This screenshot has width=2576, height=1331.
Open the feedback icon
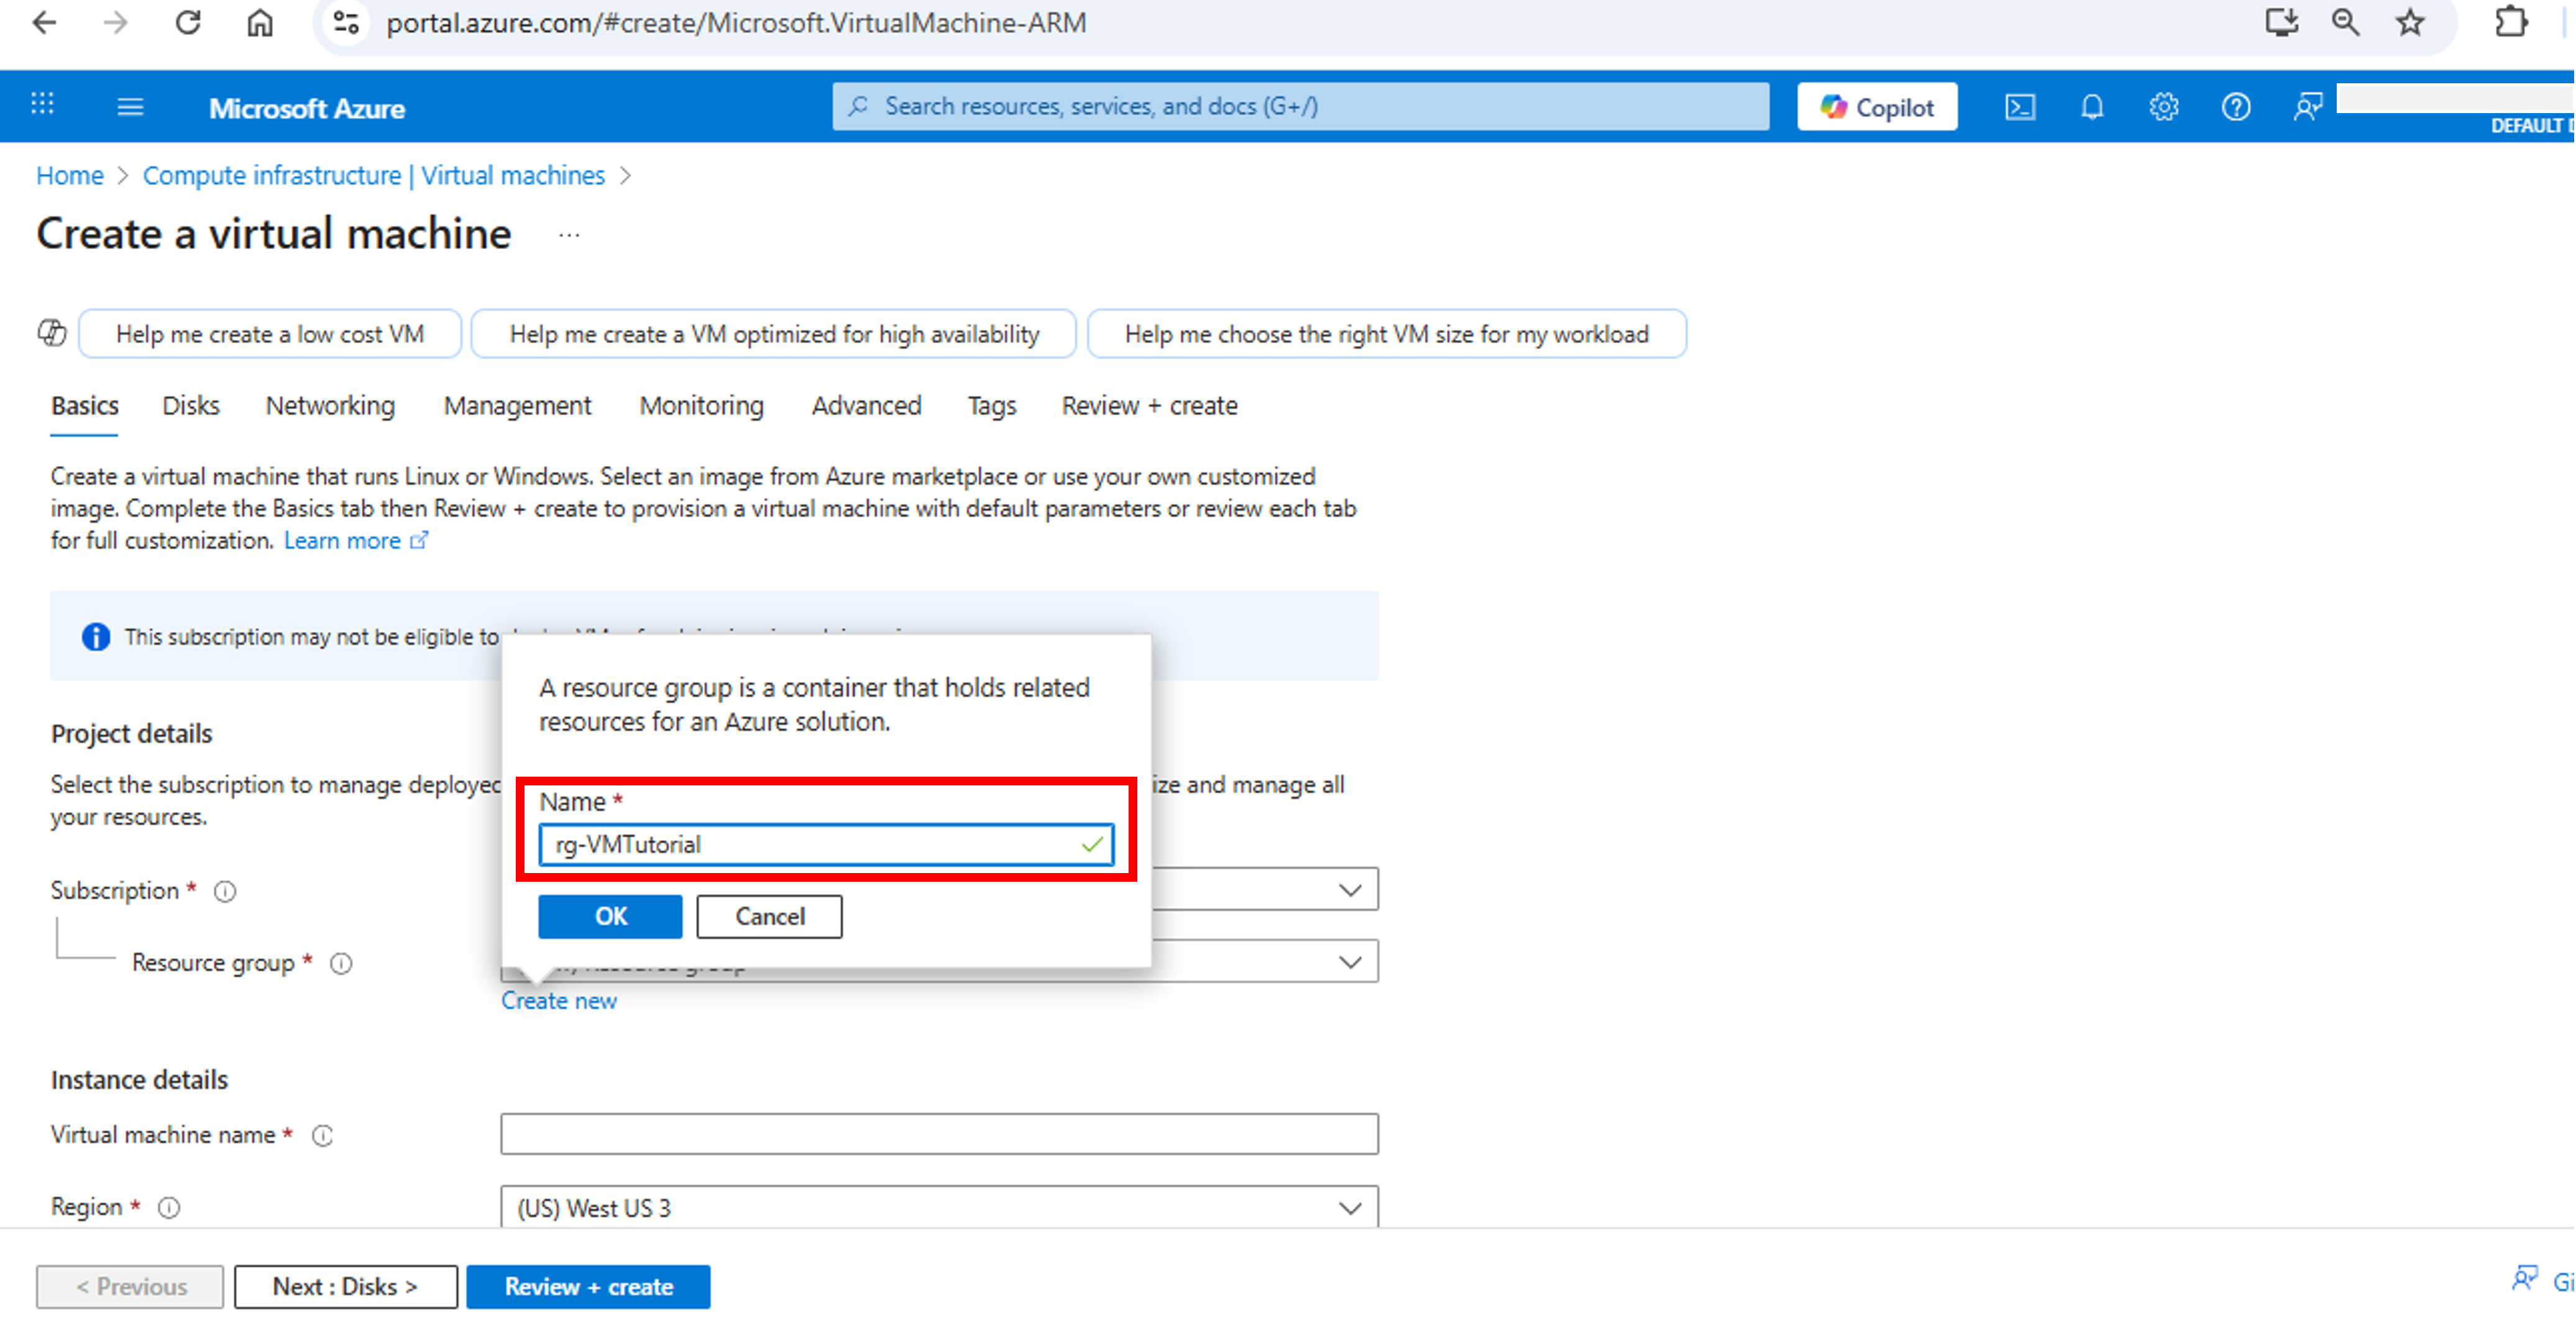point(2308,106)
